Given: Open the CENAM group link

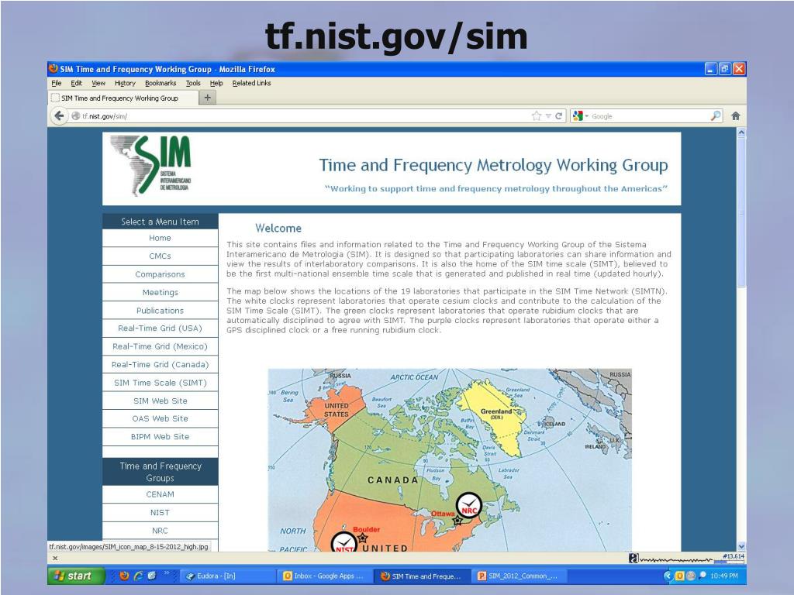Looking at the screenshot, I should 160,494.
